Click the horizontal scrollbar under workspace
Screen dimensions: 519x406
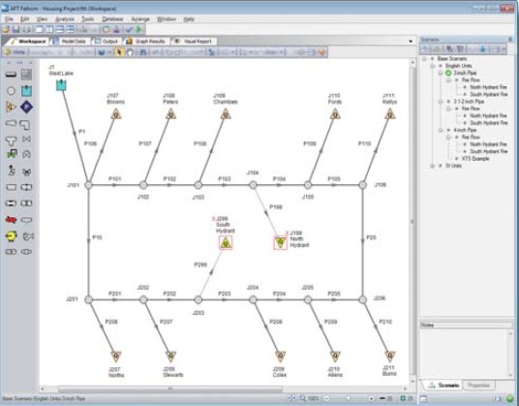[x=170, y=389]
